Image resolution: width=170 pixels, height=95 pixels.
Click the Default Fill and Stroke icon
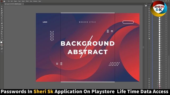(1, 41)
